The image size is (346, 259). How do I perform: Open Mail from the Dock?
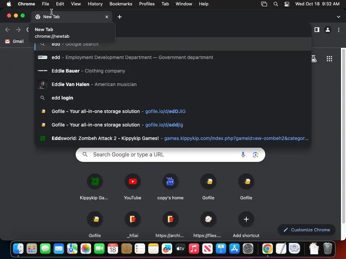click(59, 249)
